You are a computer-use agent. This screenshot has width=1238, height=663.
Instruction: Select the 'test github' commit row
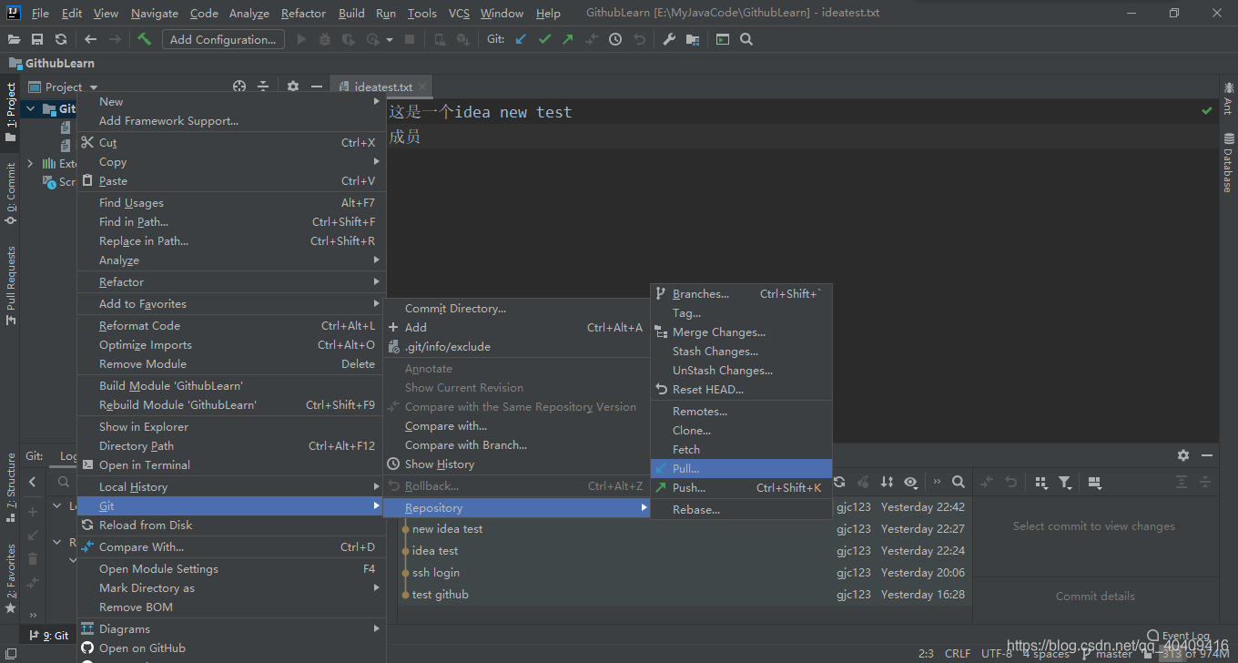pos(684,595)
